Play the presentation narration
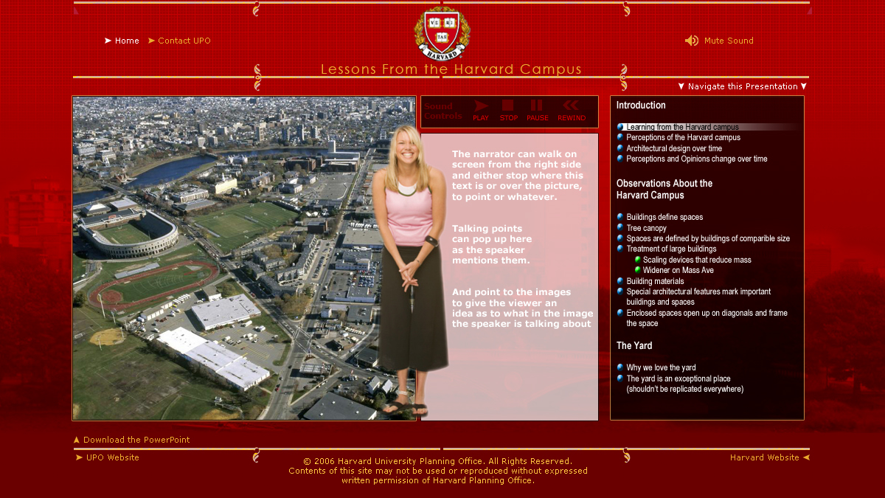The width and height of the screenshot is (885, 498). (x=481, y=111)
